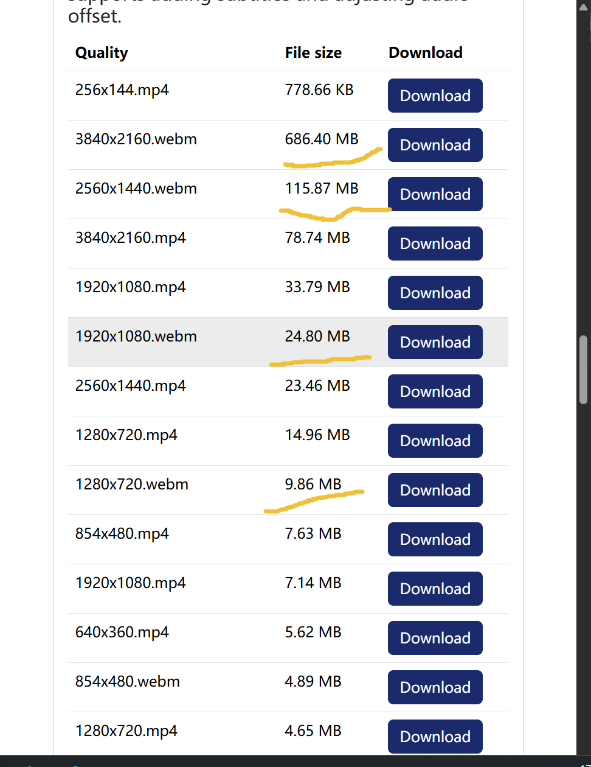
Task: Click the page vertical scrollbar thumb
Action: click(x=584, y=369)
